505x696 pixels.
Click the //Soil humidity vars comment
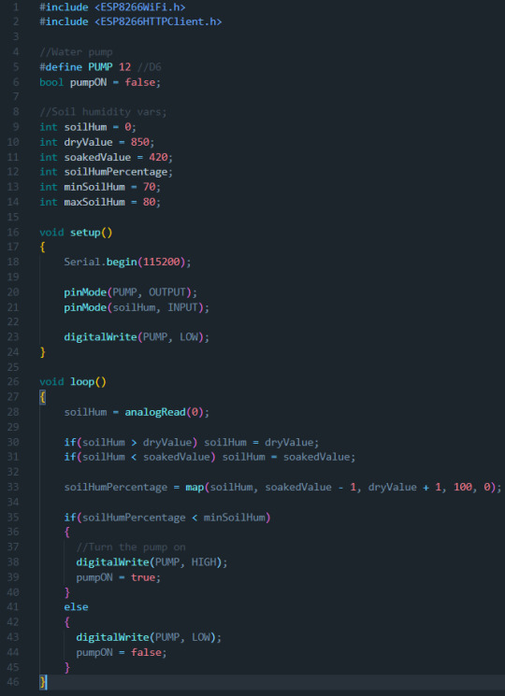tap(103, 112)
